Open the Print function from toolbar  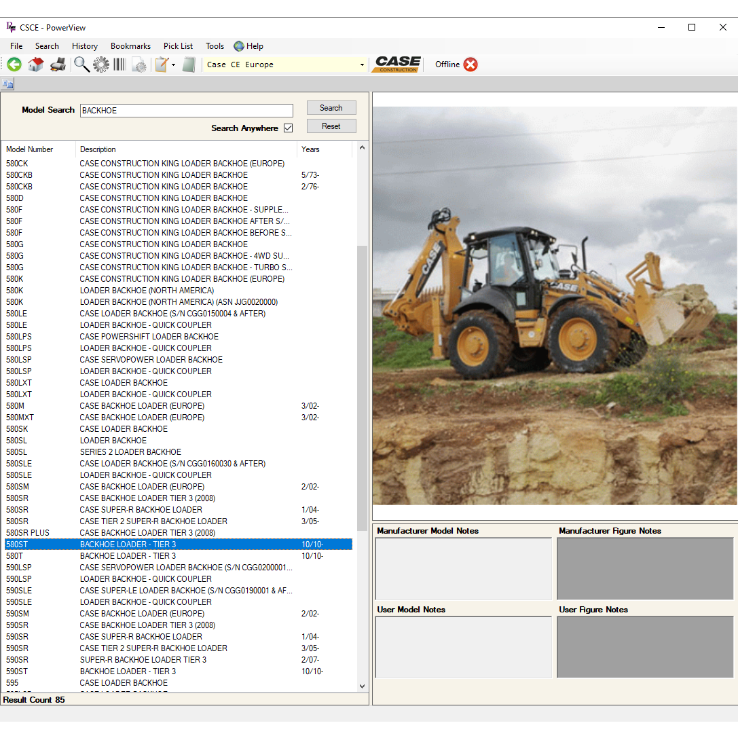[x=58, y=64]
